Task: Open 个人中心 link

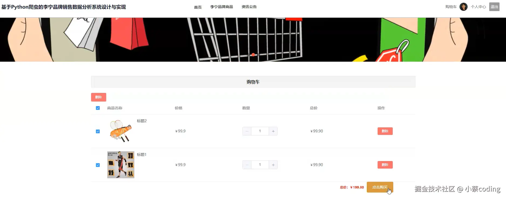Action: tap(478, 7)
